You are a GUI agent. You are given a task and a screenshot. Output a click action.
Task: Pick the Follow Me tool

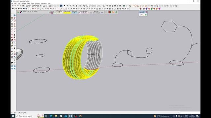[15, 37]
